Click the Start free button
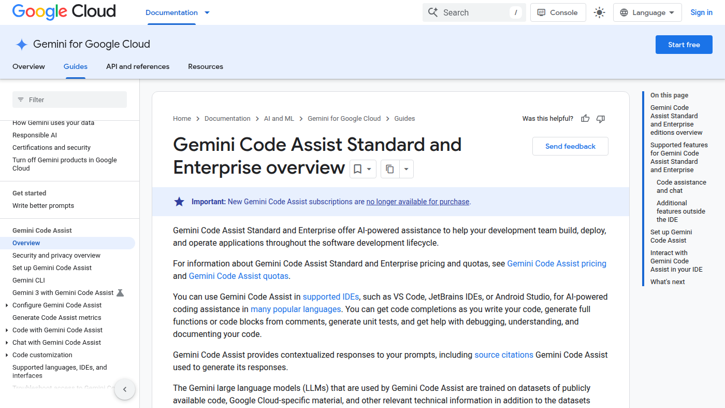 (684, 45)
